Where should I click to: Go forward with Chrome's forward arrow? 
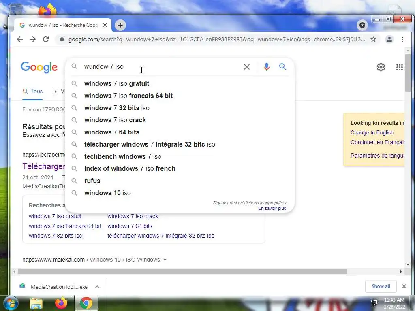click(33, 39)
